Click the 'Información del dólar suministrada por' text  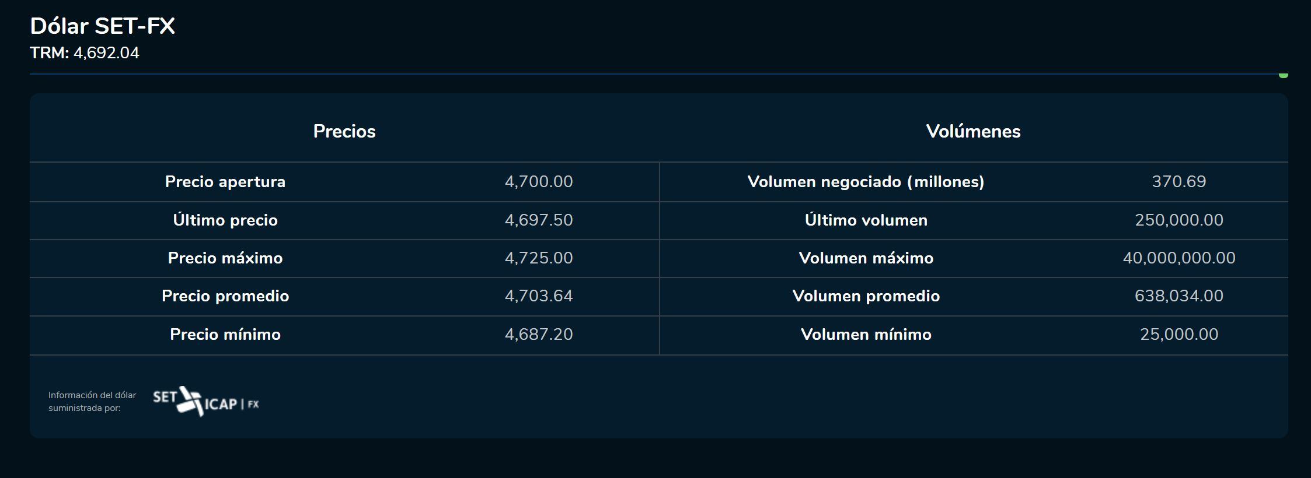pyautogui.click(x=92, y=402)
